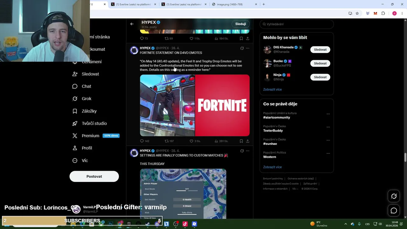Follow DIG Khanada
The height and width of the screenshot is (229, 407).
coord(320,50)
